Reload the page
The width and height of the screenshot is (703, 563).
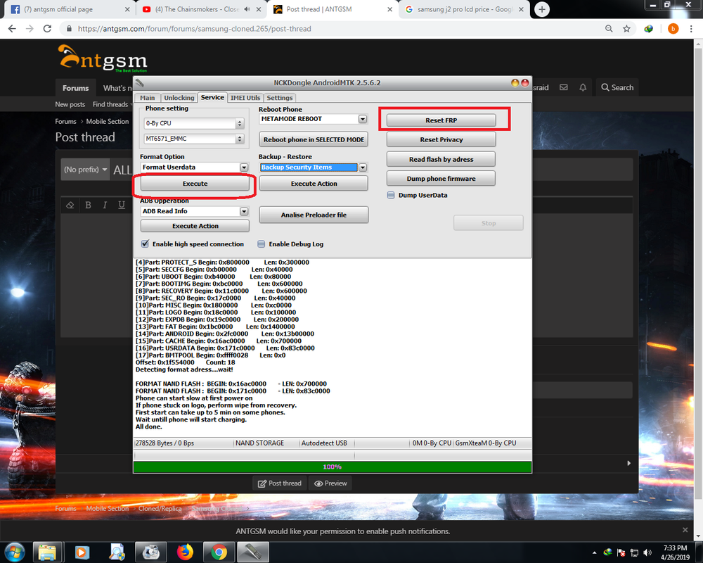tap(47, 29)
